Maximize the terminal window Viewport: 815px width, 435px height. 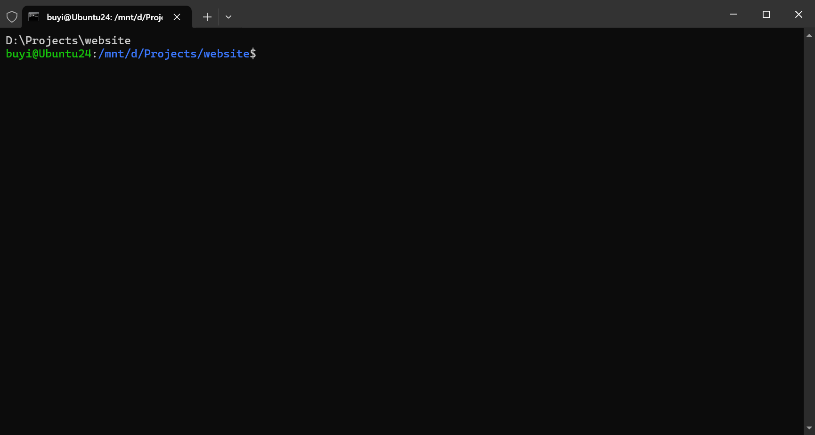(766, 14)
